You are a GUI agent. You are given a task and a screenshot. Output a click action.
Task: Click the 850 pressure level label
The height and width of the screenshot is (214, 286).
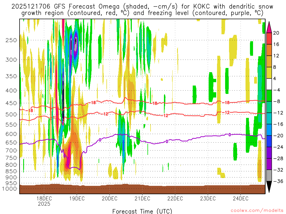coord(11,171)
